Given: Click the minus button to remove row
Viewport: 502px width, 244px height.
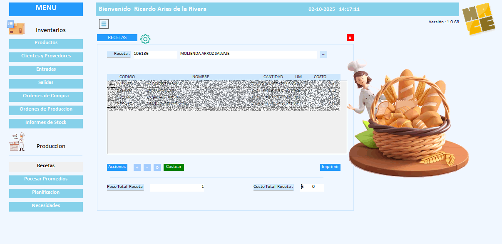Looking at the screenshot, I should 147,167.
